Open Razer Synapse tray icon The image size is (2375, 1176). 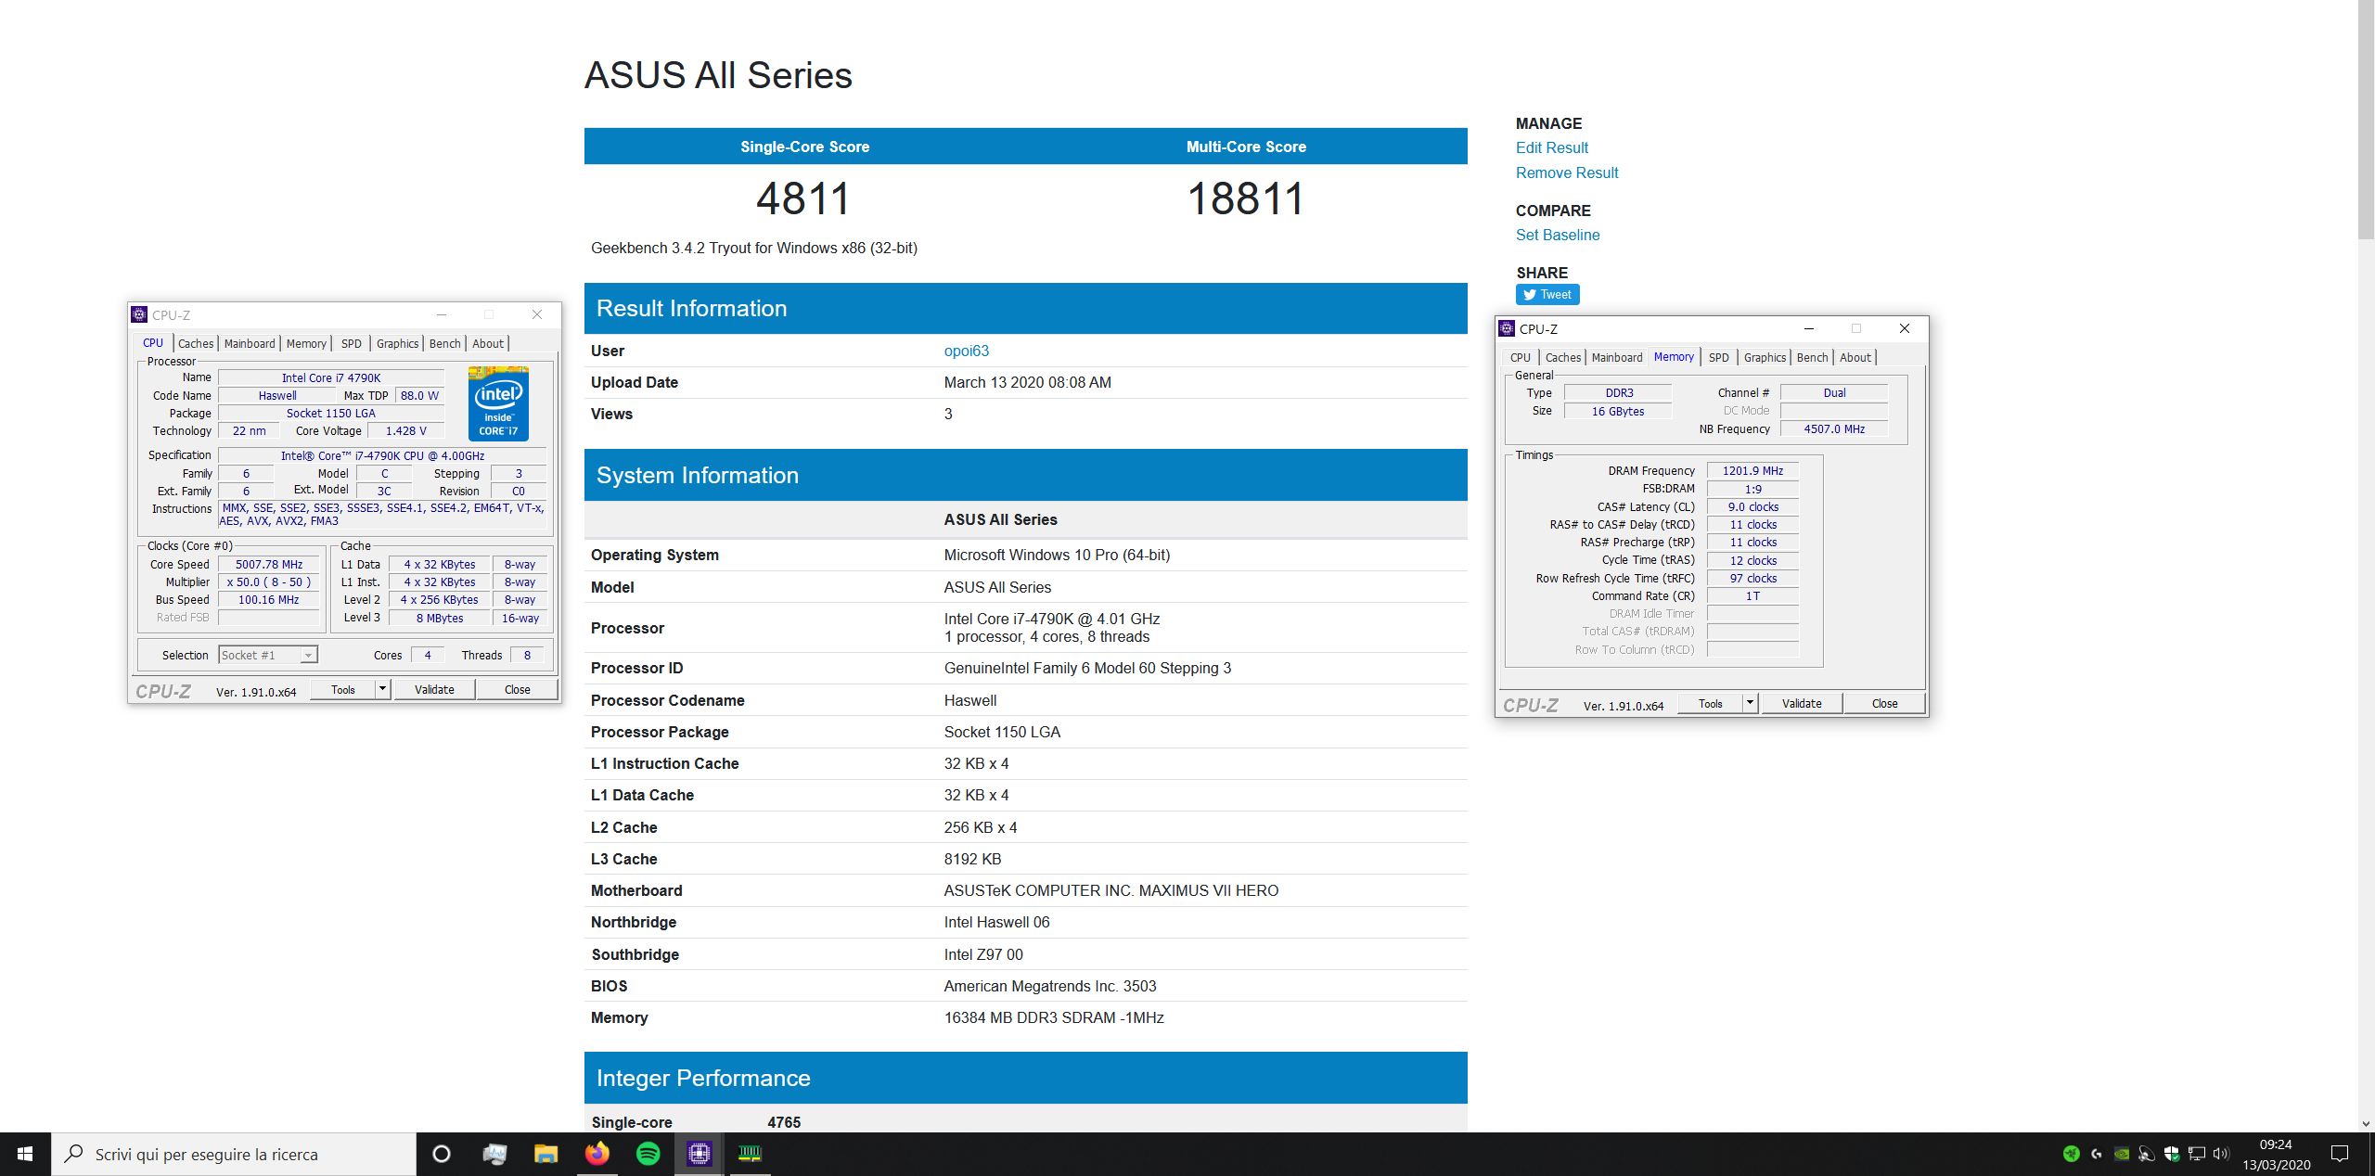[x=2071, y=1154]
